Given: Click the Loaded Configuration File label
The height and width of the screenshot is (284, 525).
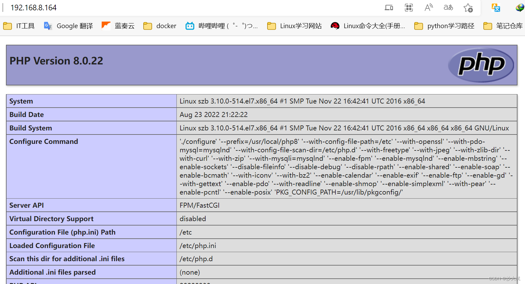Looking at the screenshot, I should pyautogui.click(x=52, y=246).
